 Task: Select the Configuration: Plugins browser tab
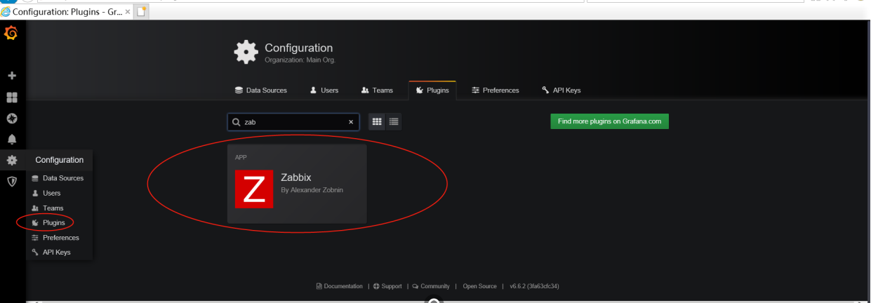67,12
